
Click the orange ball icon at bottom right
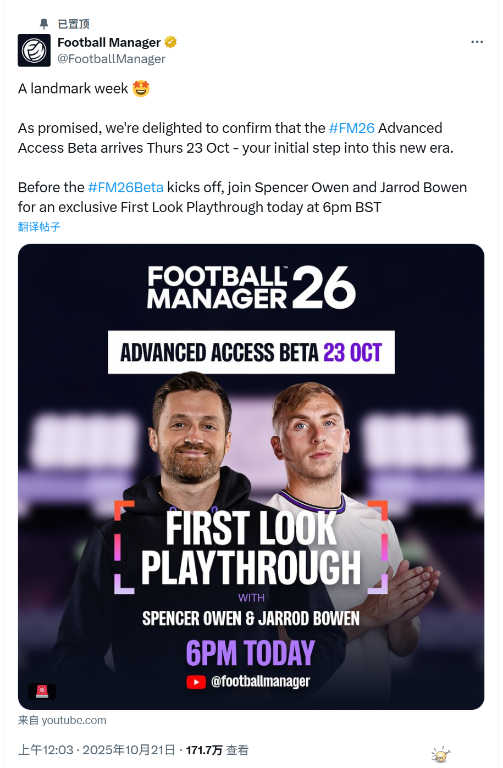point(440,755)
